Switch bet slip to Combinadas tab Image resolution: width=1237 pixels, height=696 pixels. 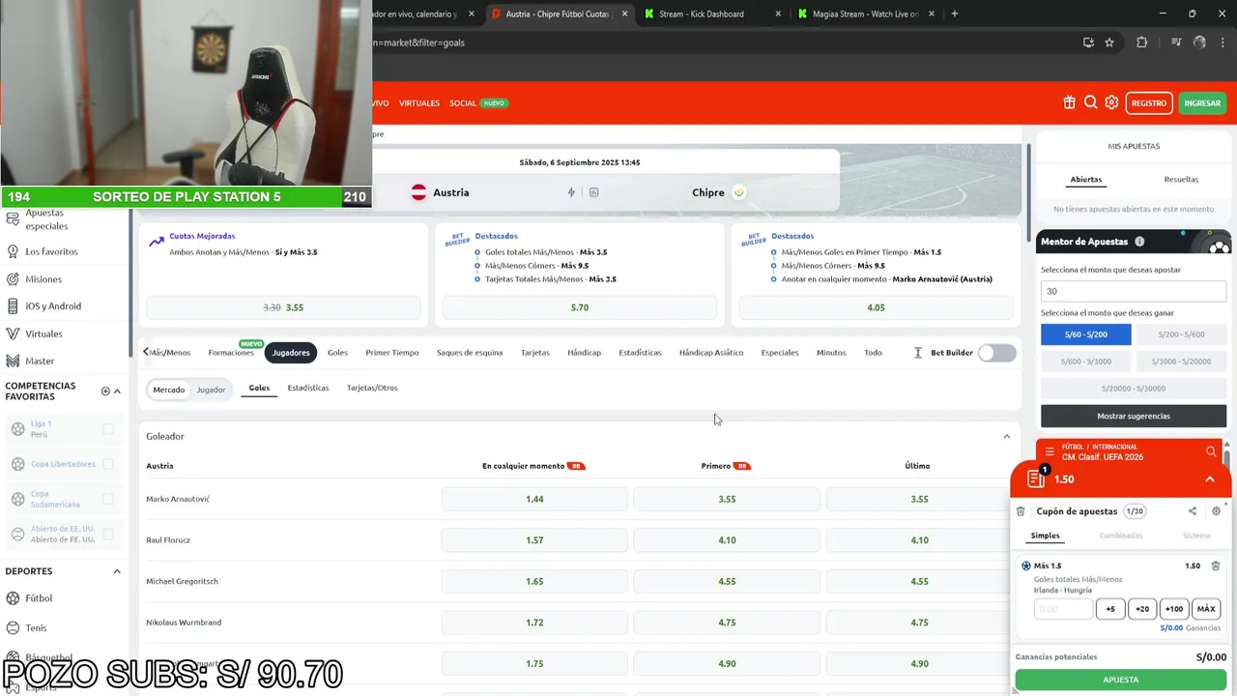1120,536
